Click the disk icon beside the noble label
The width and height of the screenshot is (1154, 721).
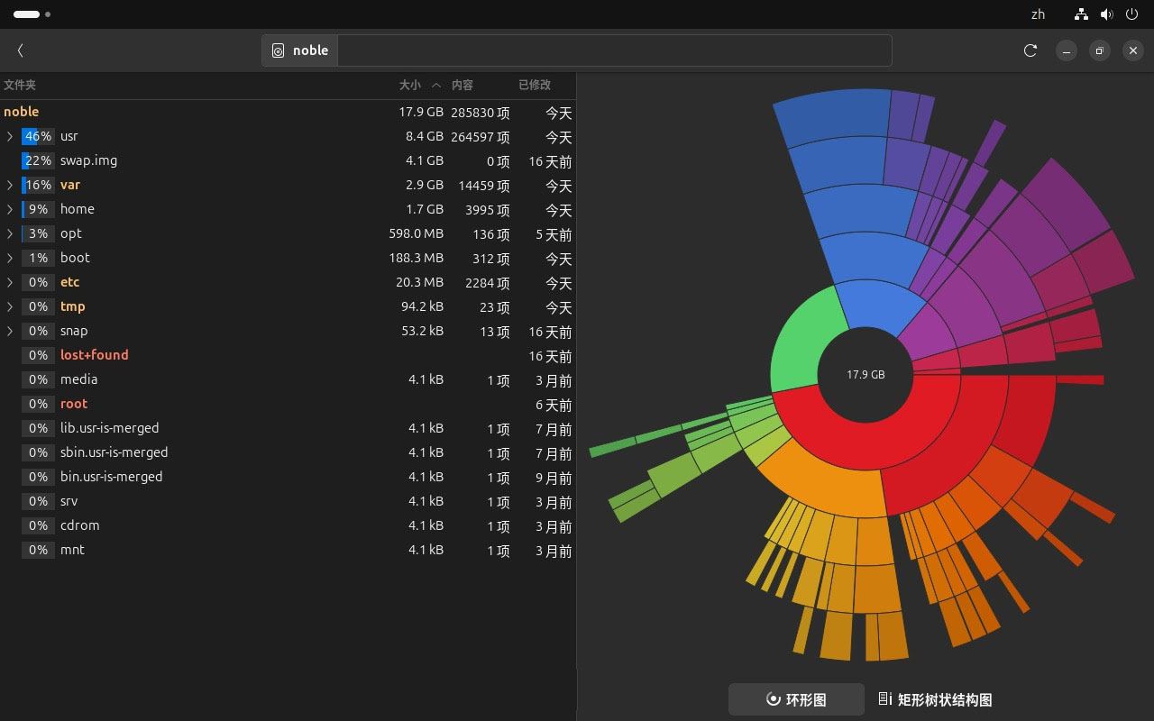pos(278,50)
